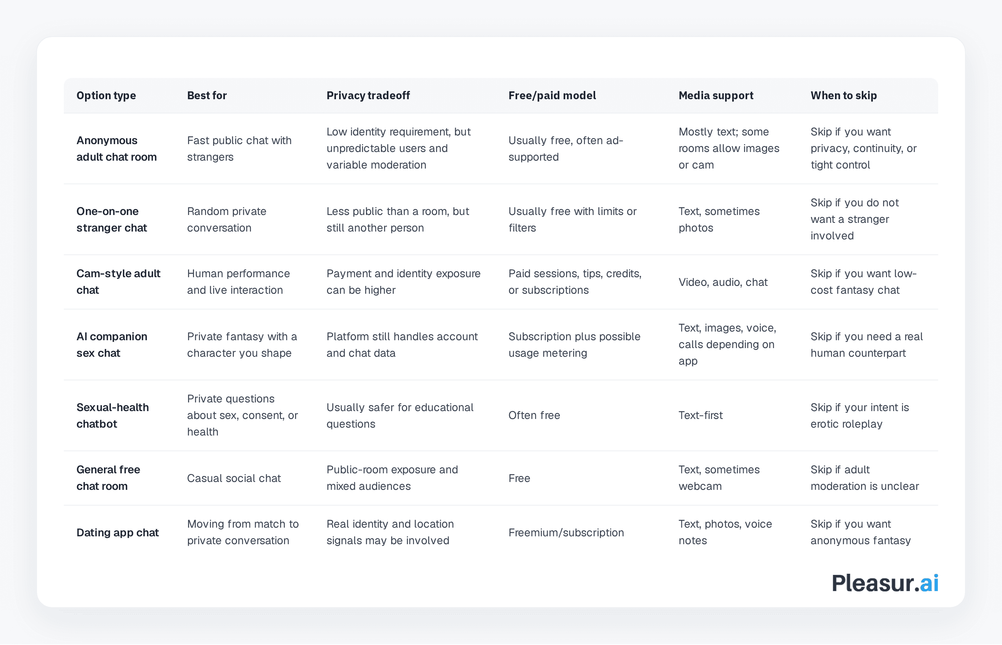Select the One-on-one stranger chat row label

point(111,219)
